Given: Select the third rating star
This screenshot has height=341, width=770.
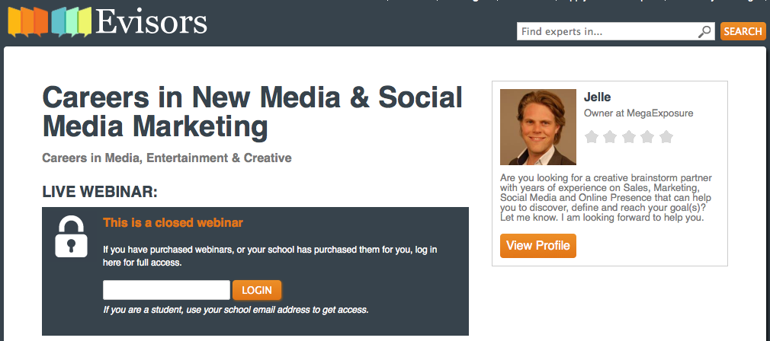Looking at the screenshot, I should 629,137.
